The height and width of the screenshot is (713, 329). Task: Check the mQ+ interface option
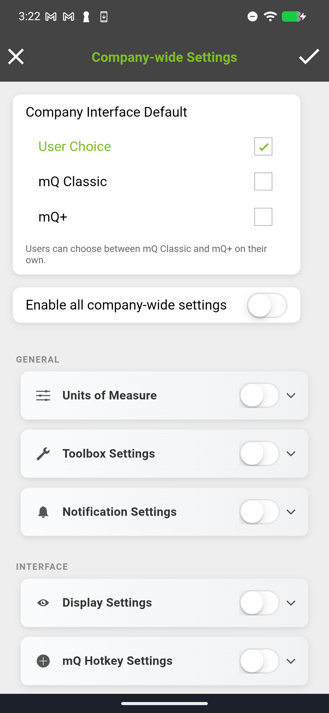(263, 217)
